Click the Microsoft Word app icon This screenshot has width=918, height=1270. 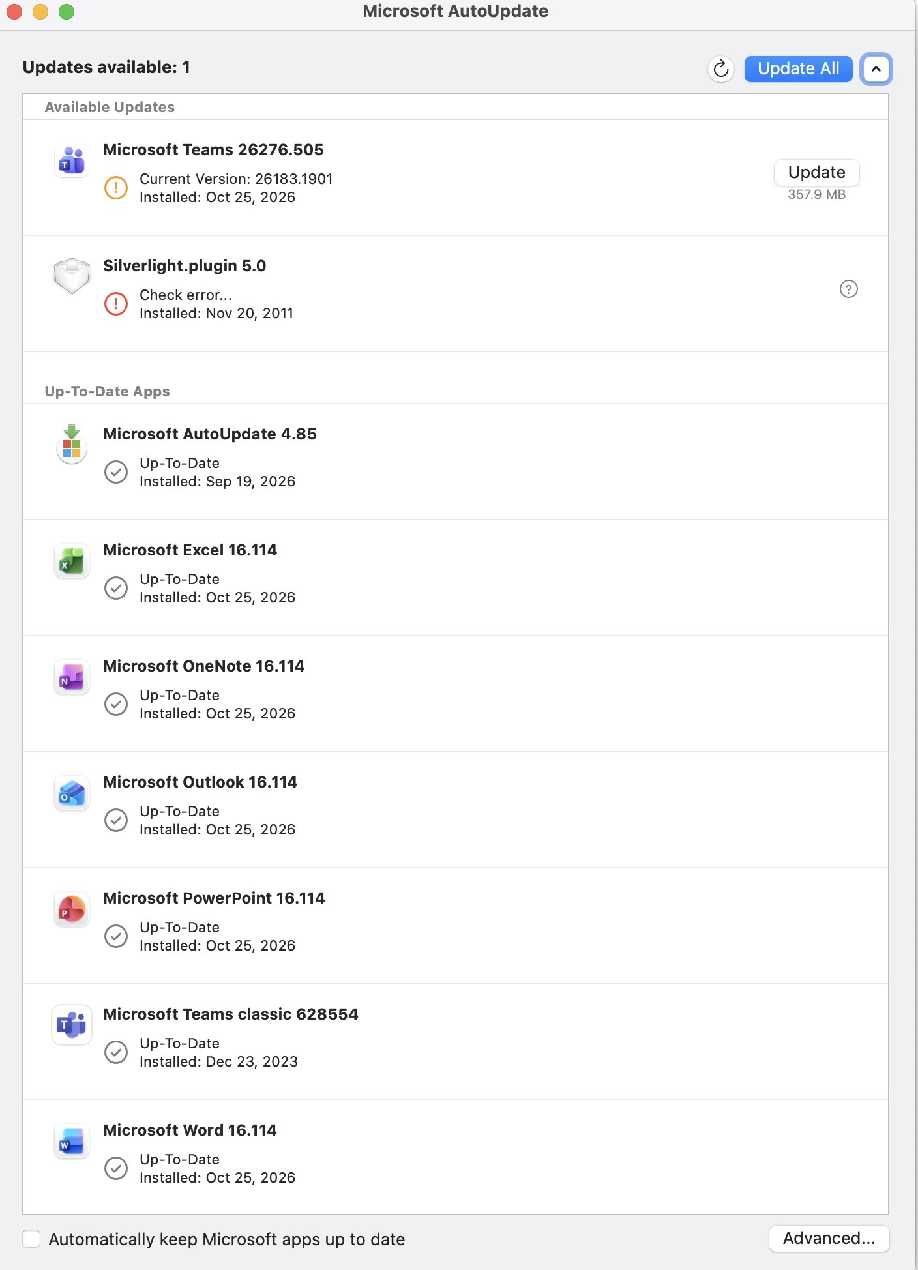(72, 1142)
